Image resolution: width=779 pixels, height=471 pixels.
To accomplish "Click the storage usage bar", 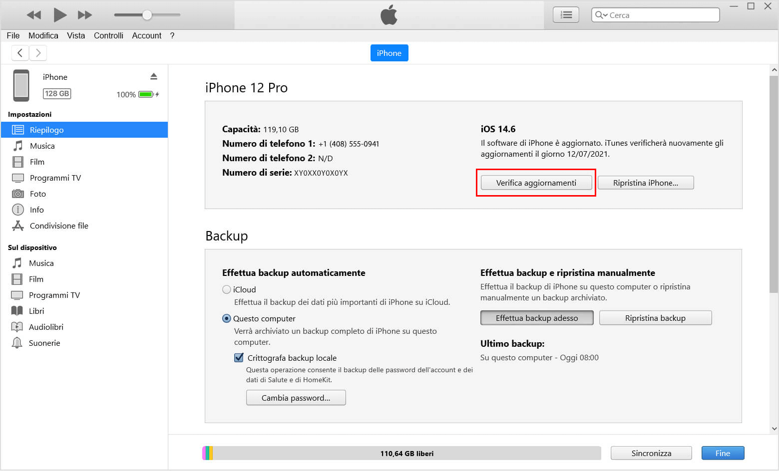I will [x=401, y=453].
